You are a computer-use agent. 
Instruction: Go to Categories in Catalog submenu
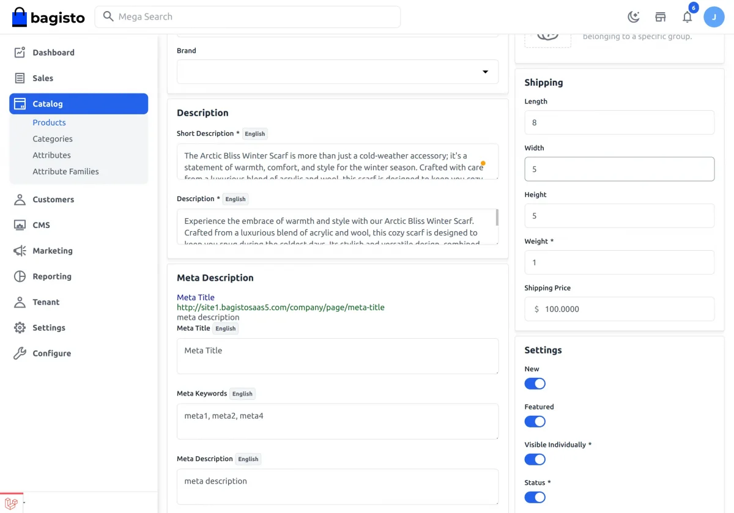(53, 139)
